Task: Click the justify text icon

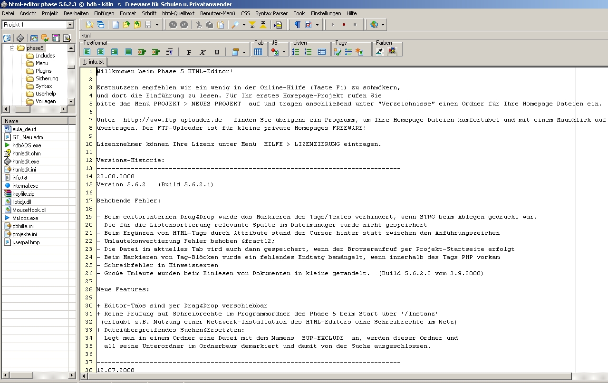Action: (x=128, y=52)
